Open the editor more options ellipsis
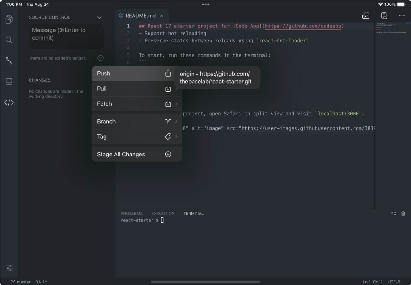The width and height of the screenshot is (411, 285). coord(402,16)
